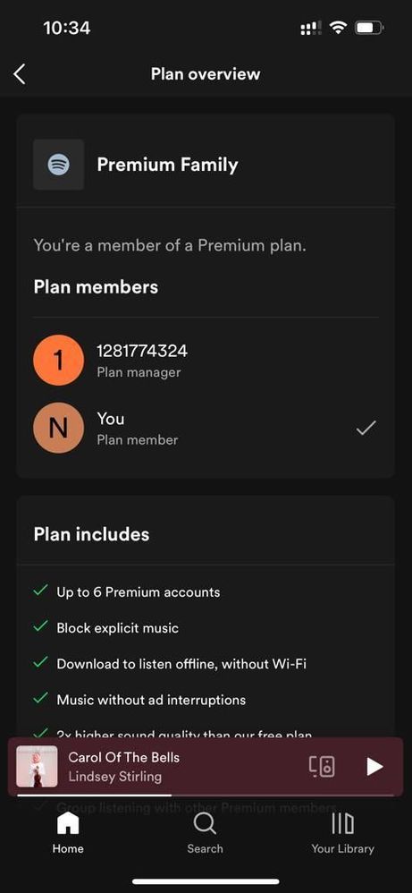The width and height of the screenshot is (412, 893).
Task: Tap the Wi-Fi status icon
Action: [339, 28]
